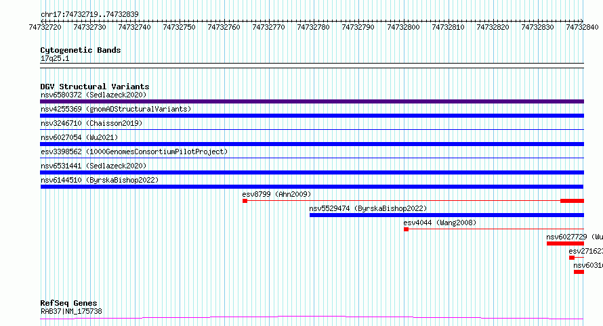Click the ruler coordinate 74732790
Image resolution: width=603 pixels, height=326 pixels.
point(358,27)
